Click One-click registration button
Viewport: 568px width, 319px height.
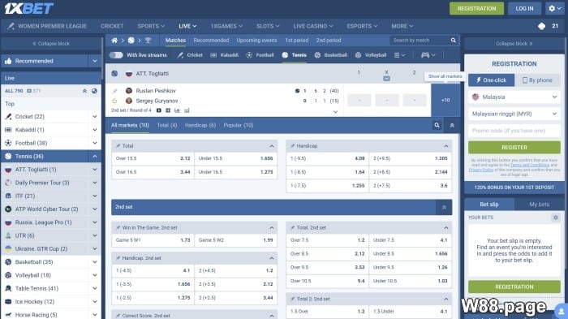pyautogui.click(x=491, y=80)
